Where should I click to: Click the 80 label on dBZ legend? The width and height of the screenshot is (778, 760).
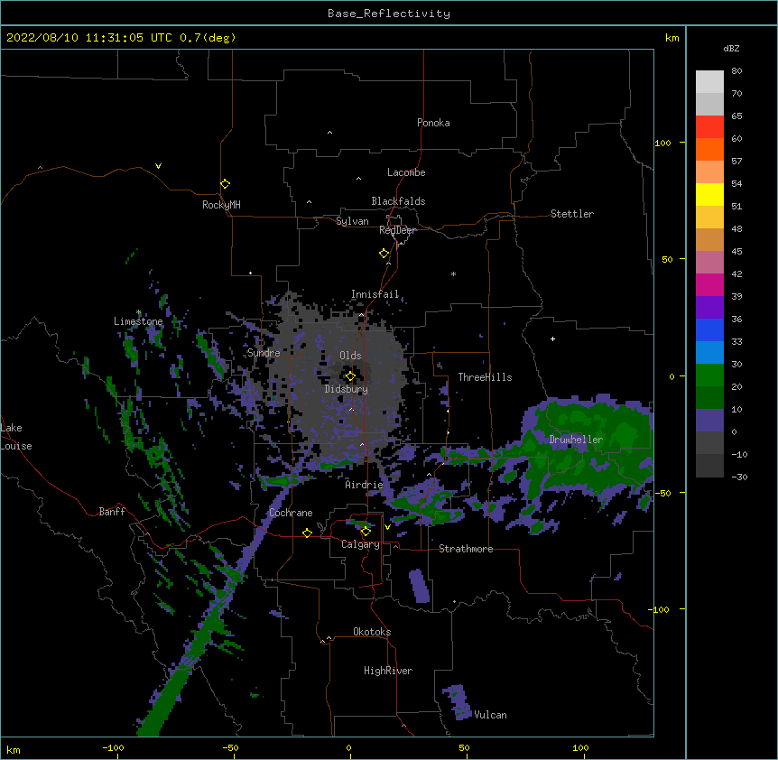point(736,71)
